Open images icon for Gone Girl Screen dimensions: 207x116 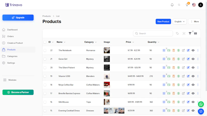click(169, 59)
